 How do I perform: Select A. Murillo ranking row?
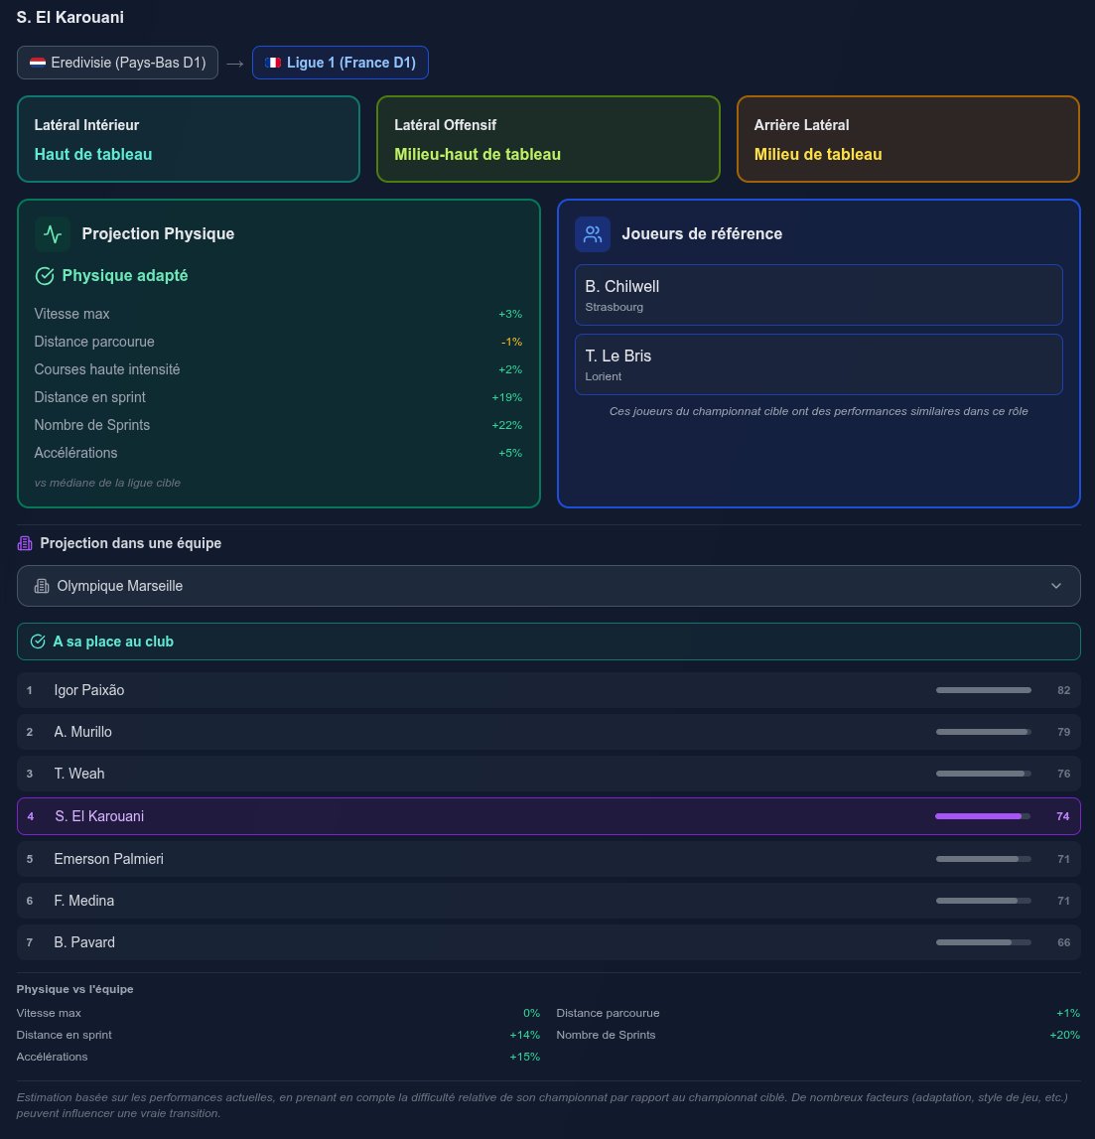click(548, 732)
